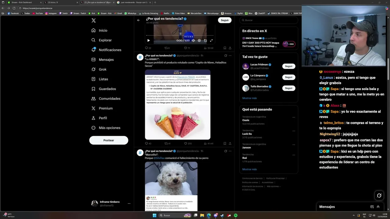
Task: Expand the Mensajes drawer
Action: pos(378,207)
